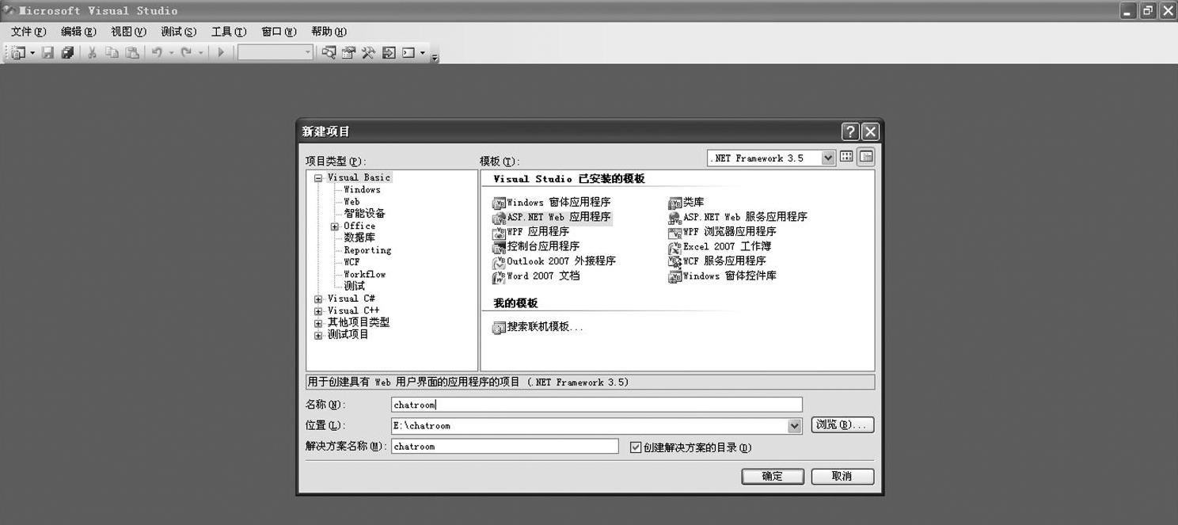1178x525 pixels.
Task: Click the Start Page toolbar icon
Action: tap(389, 52)
